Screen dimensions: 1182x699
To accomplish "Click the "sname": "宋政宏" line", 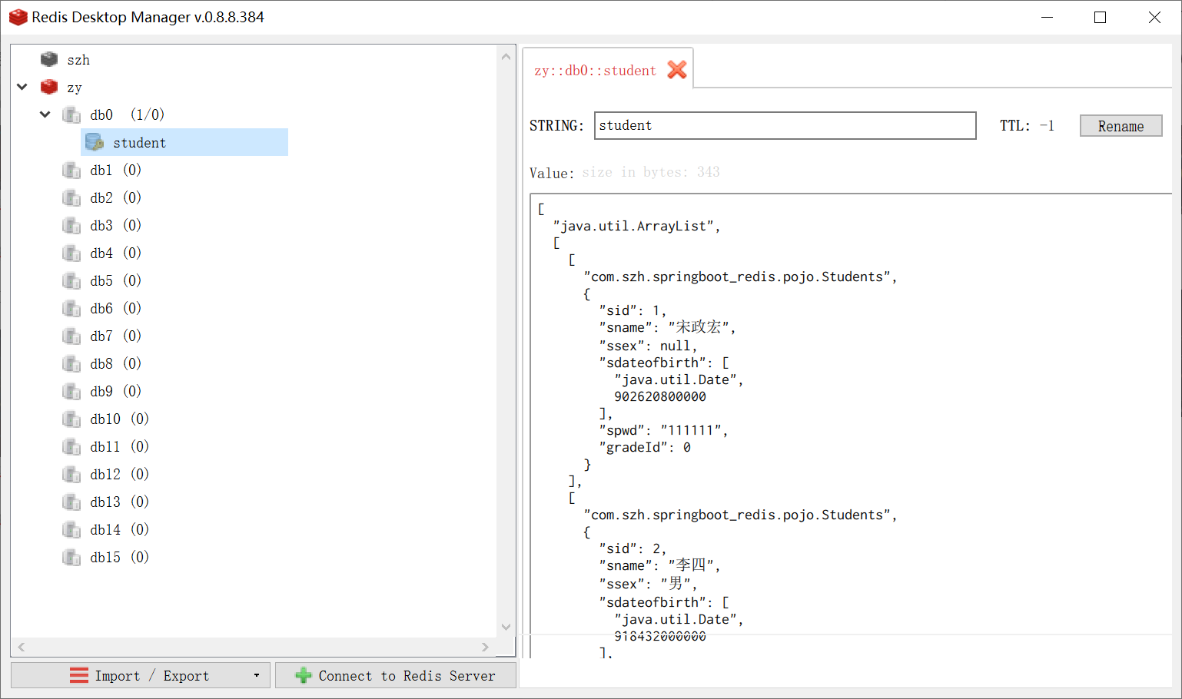I will click(667, 327).
